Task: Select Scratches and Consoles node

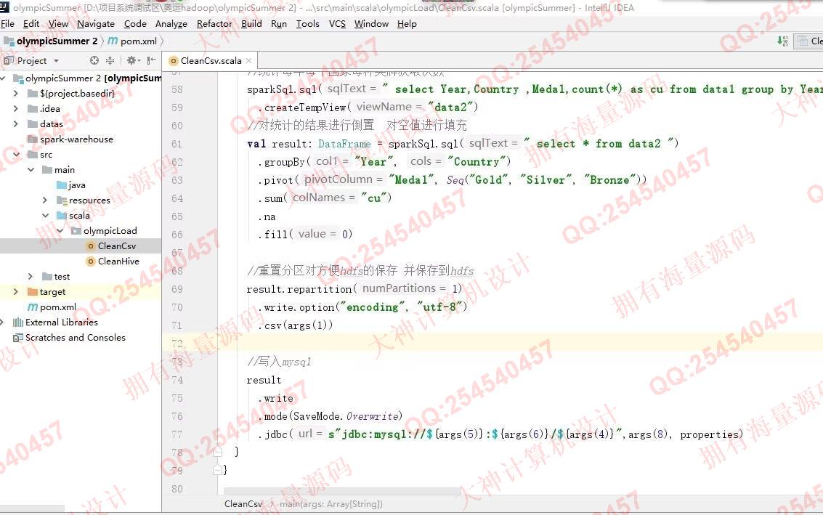Action: [75, 337]
